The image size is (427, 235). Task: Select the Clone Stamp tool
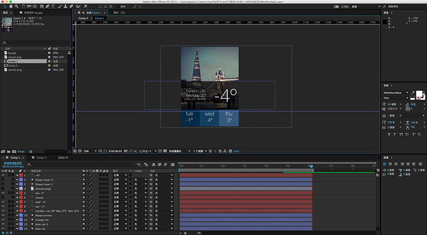(x=66, y=6)
